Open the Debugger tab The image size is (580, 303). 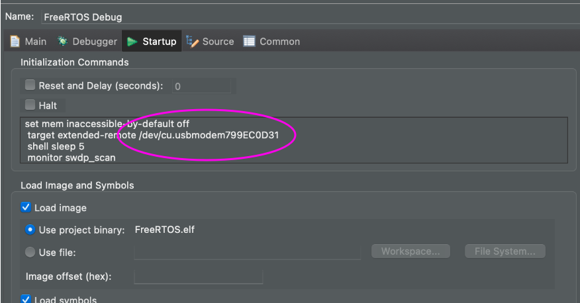click(x=87, y=42)
